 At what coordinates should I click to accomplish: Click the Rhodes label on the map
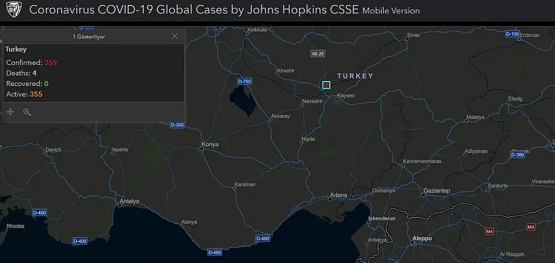pyautogui.click(x=16, y=226)
